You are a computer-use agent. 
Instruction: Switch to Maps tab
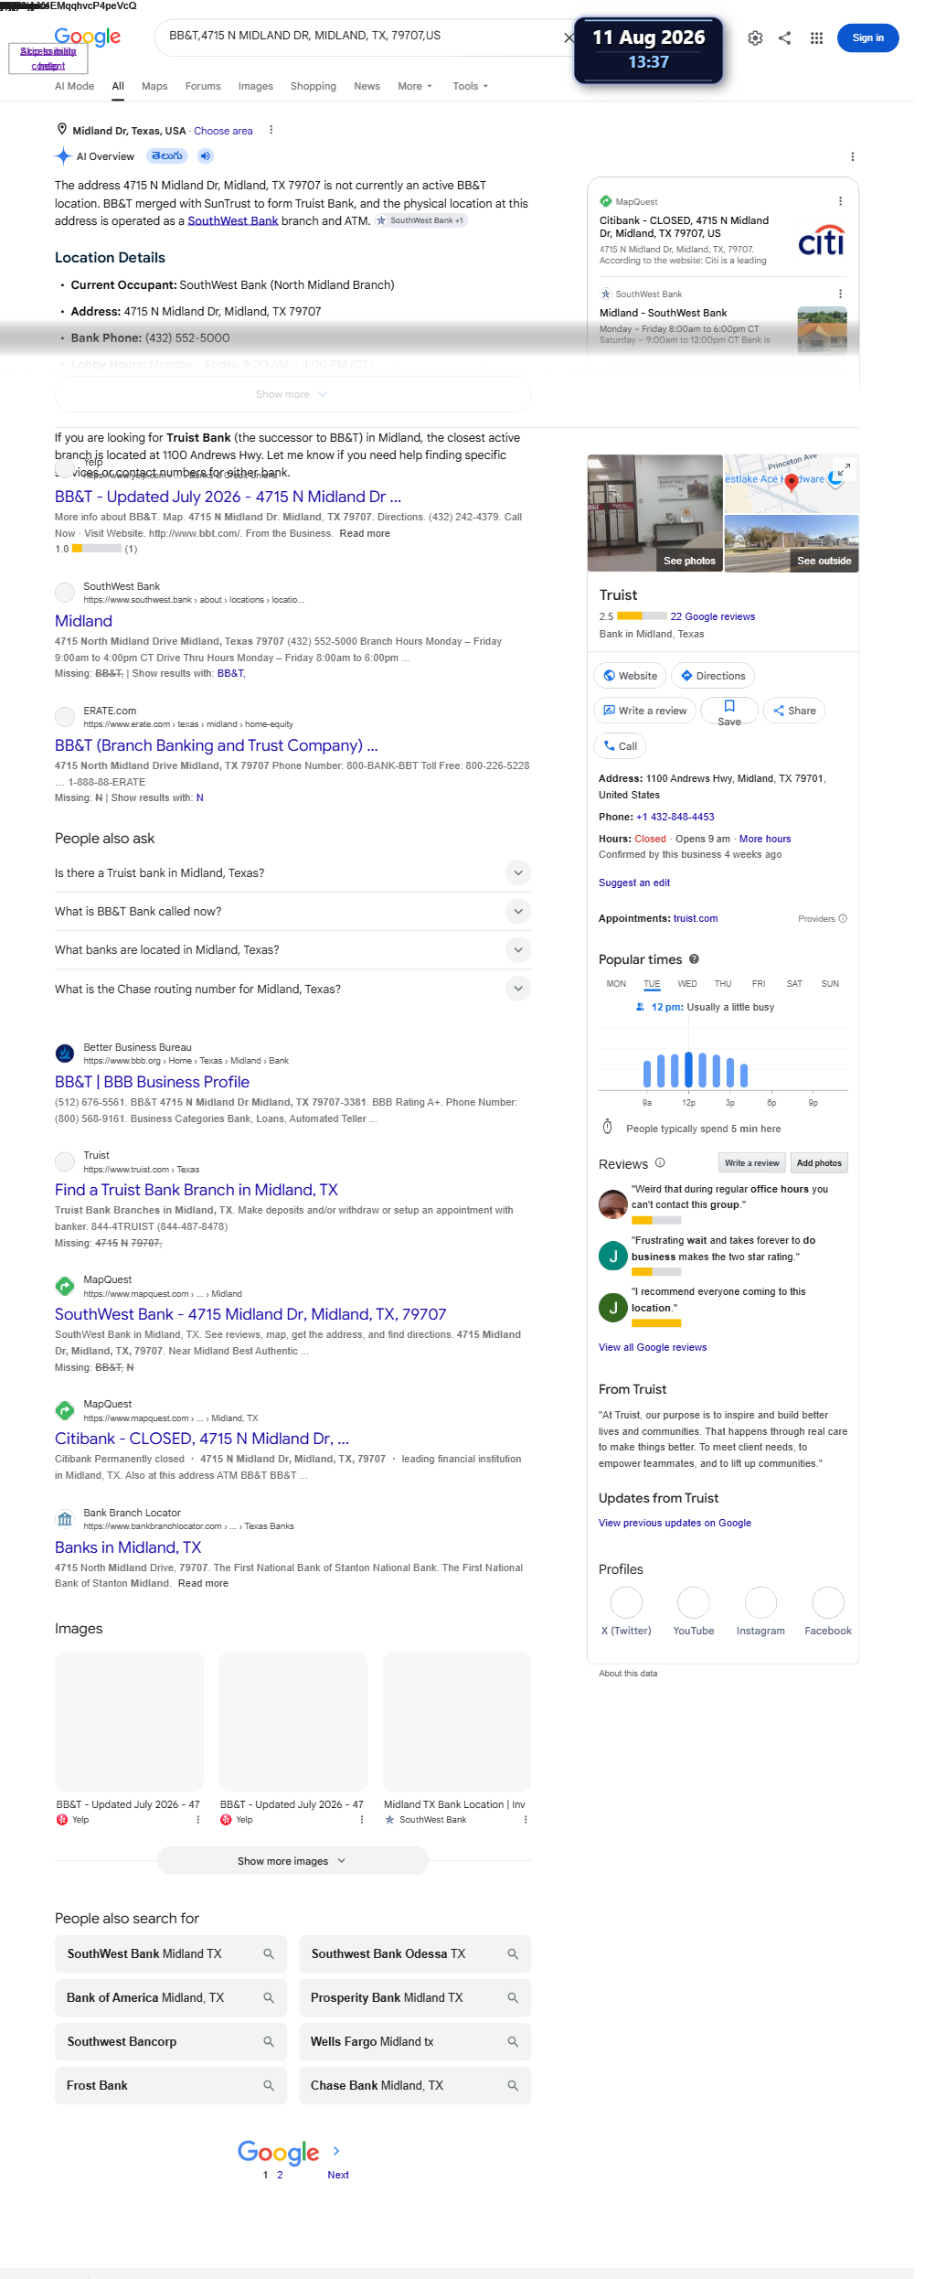154,86
